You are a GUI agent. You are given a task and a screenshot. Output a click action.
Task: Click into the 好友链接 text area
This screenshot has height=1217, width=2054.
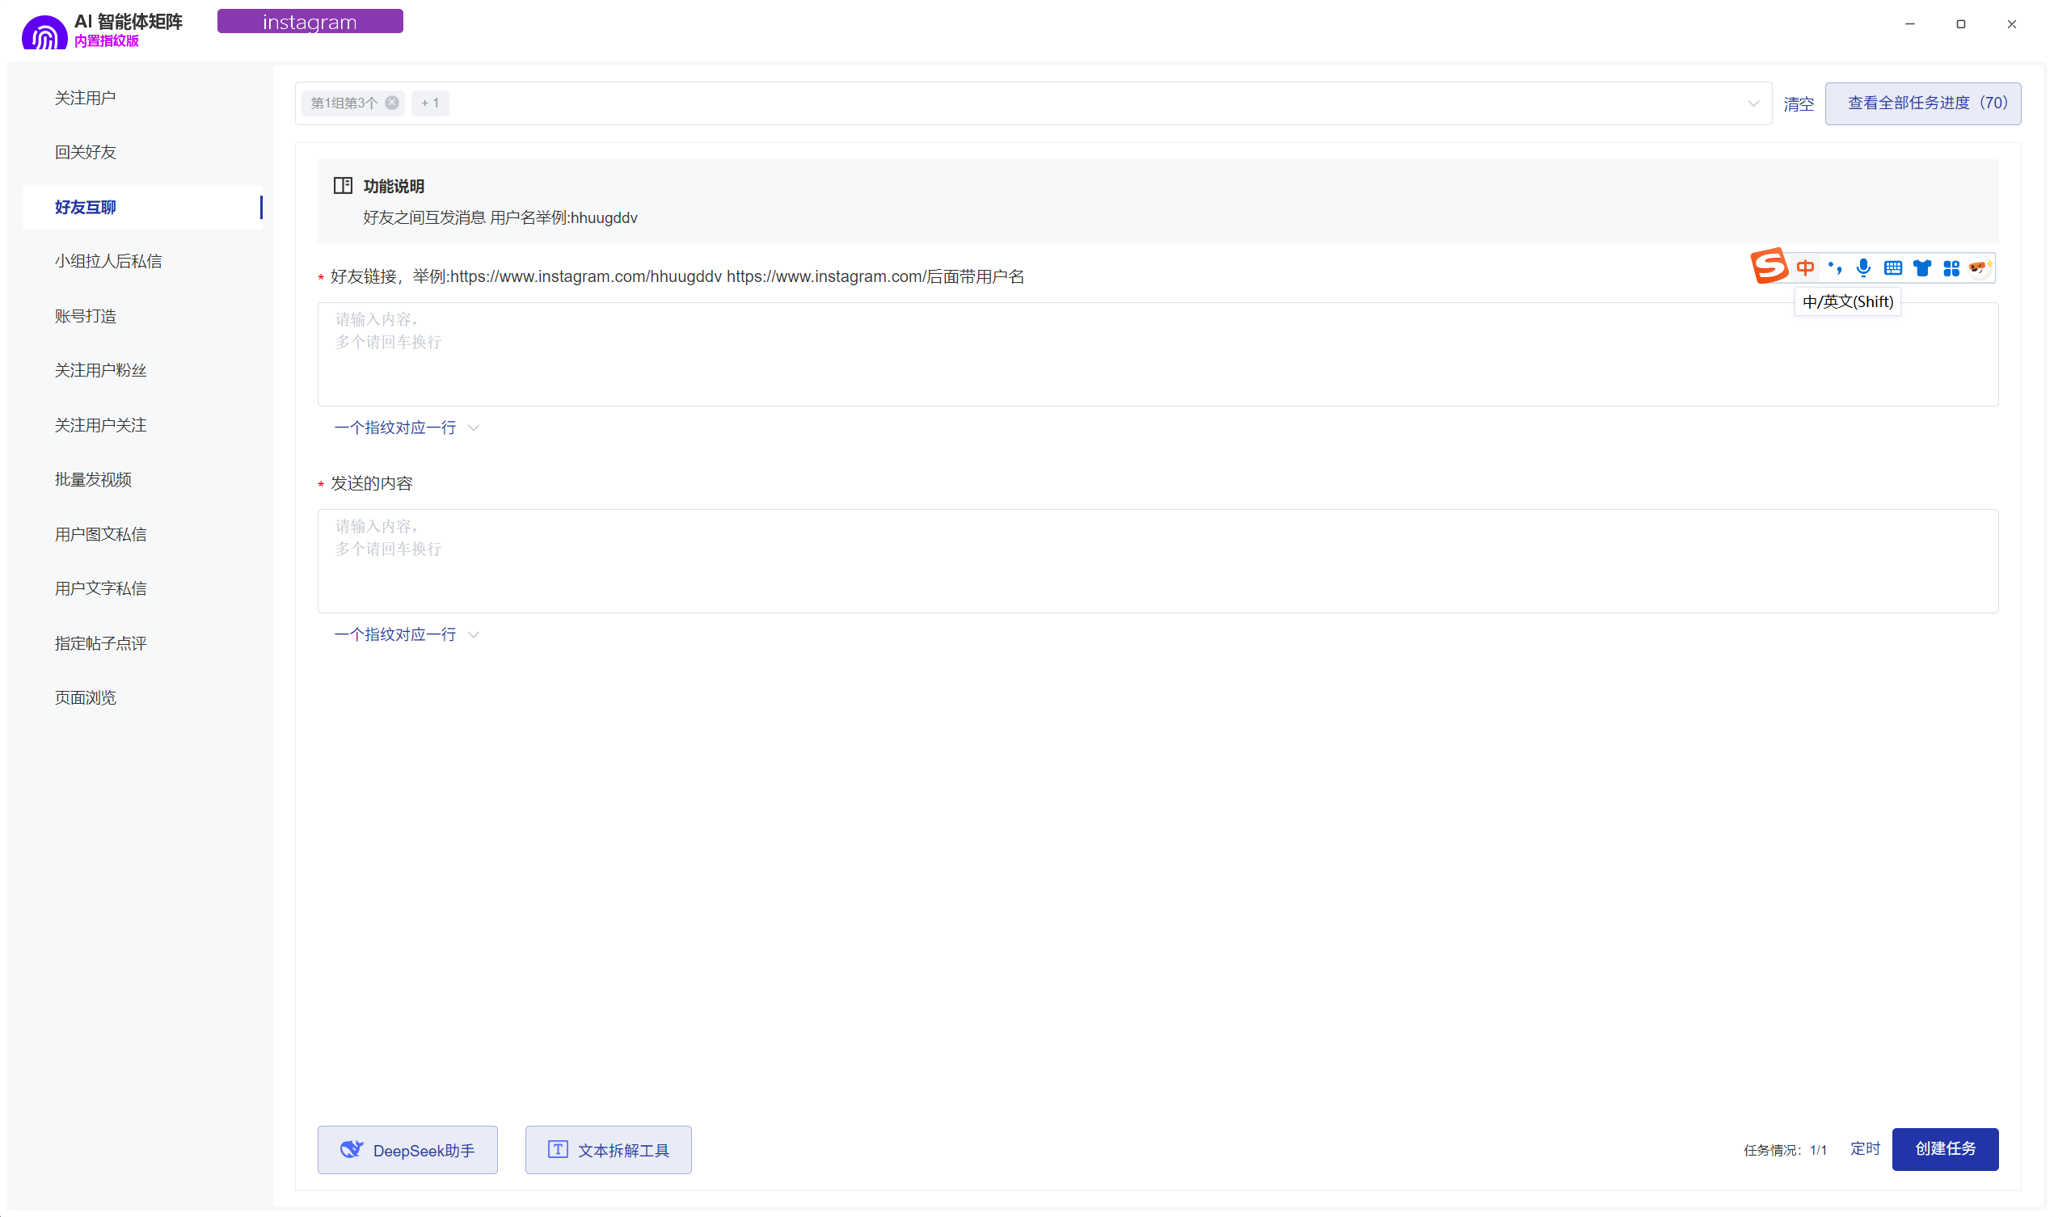(1157, 354)
